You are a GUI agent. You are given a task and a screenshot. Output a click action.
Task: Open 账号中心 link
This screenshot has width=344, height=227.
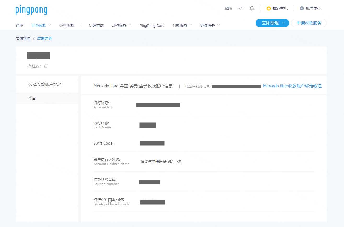tap(313, 8)
